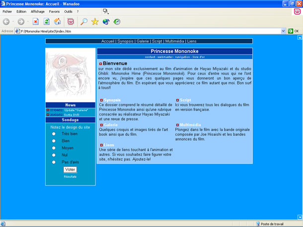Image resolution: width=303 pixels, height=227 pixels.
Task: Open Search with the magnifying glass icon
Action: click(x=83, y=22)
